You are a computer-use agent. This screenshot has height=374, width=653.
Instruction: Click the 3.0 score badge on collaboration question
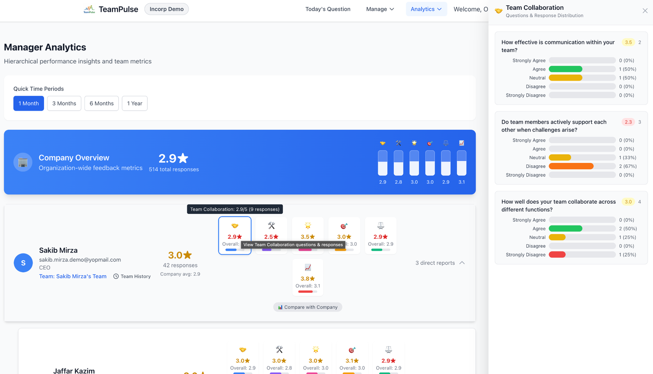[628, 202]
